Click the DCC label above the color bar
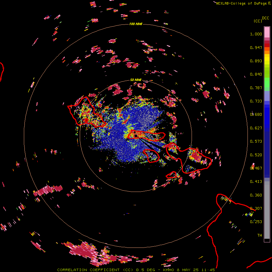The image size is (272, 272). pos(265,18)
